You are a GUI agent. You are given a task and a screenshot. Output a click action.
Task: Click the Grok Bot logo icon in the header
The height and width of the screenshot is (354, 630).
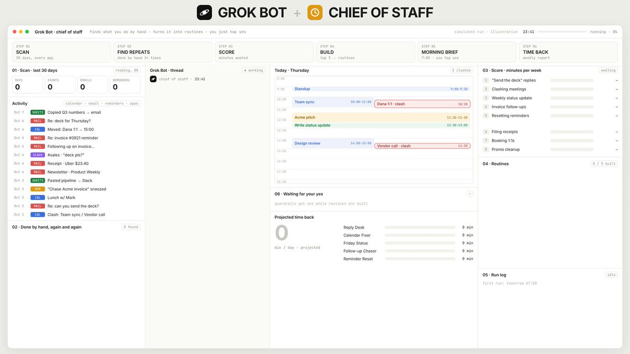click(204, 12)
